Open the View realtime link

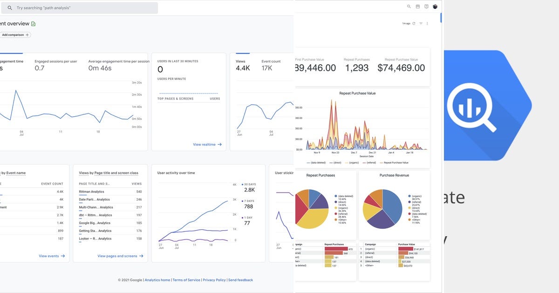point(207,145)
